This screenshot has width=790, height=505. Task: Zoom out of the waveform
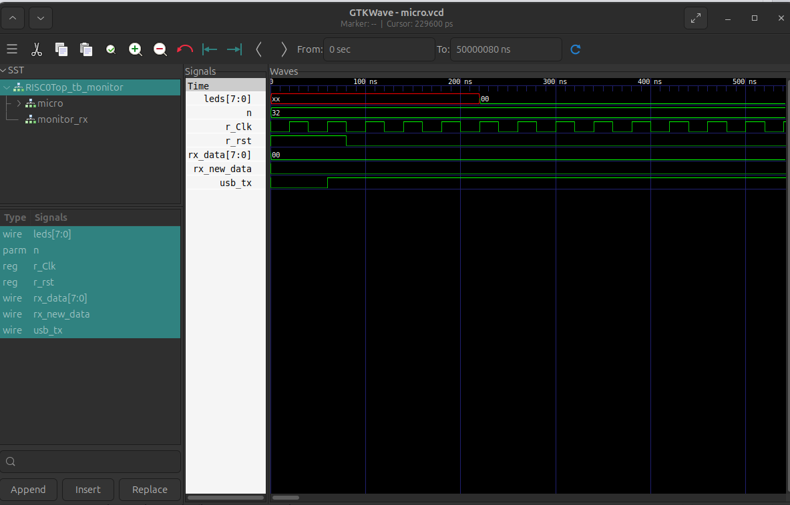[160, 49]
